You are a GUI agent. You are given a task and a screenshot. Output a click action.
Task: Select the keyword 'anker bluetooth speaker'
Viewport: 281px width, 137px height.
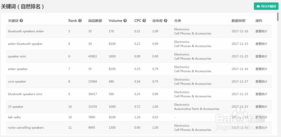pos(25,44)
